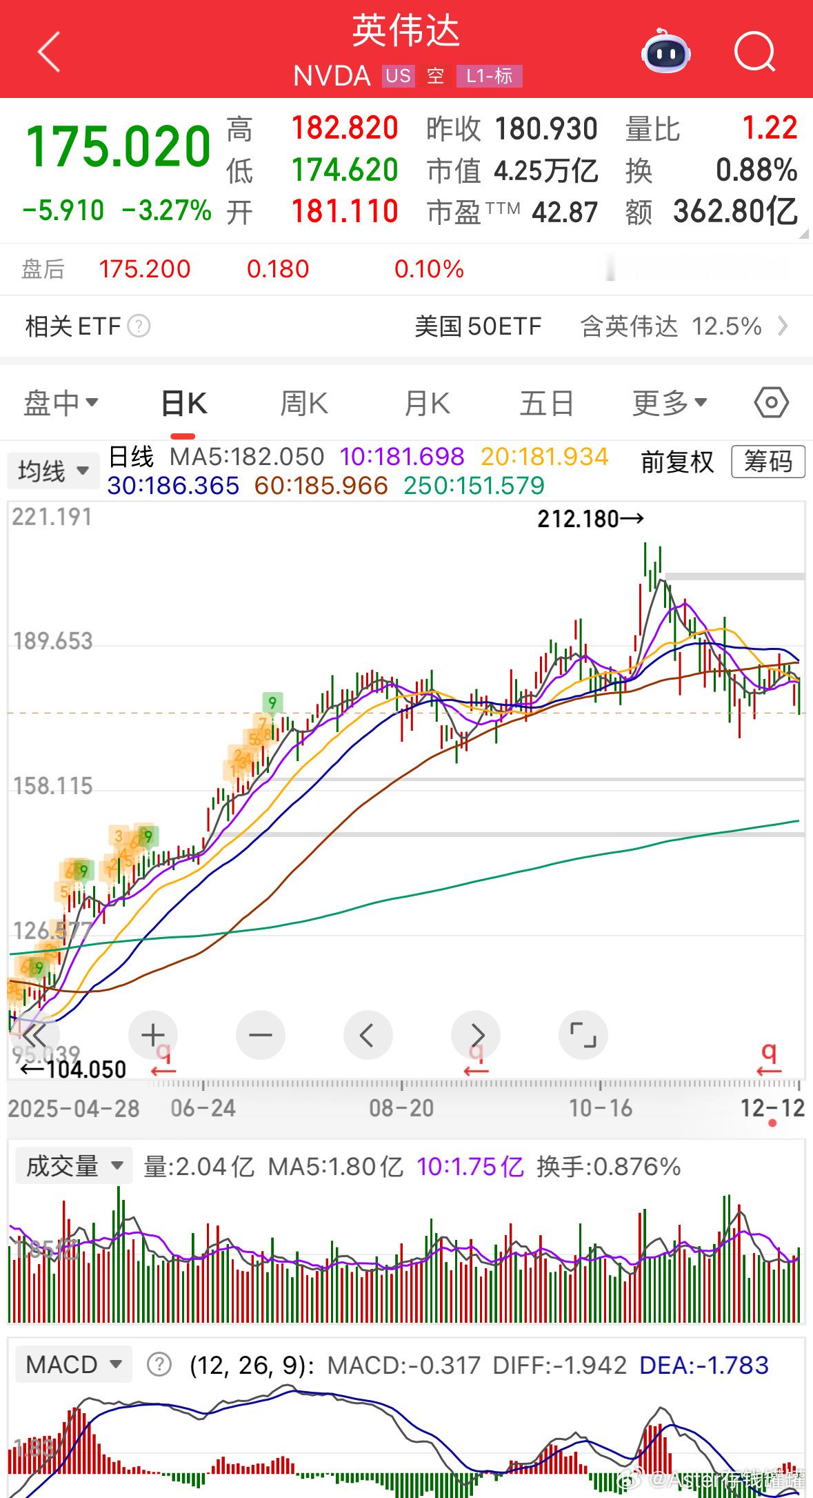The image size is (813, 1498).
Task: Tap the 换手:0.876% volume label
Action: (x=609, y=1167)
